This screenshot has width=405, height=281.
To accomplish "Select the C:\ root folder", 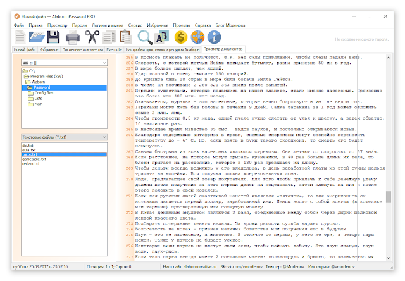I will click(x=28, y=71).
